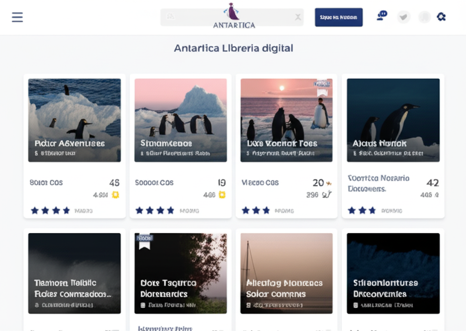466x331 pixels.
Task: Click the star rating under Sooooc Cos
Action: click(155, 211)
